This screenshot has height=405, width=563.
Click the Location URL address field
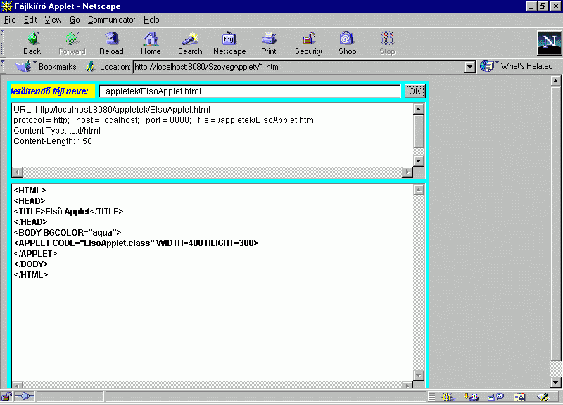coord(298,67)
